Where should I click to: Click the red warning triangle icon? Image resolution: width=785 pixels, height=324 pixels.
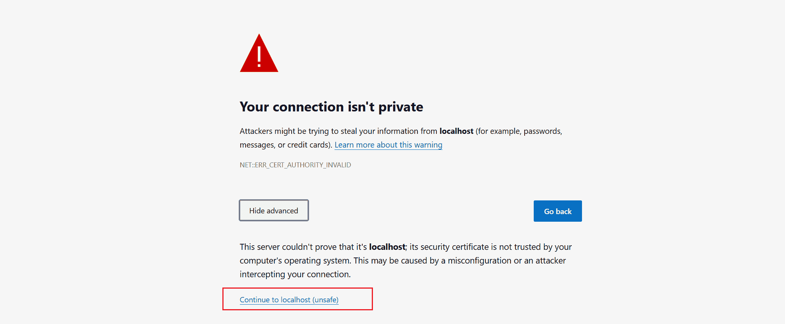[x=259, y=53]
